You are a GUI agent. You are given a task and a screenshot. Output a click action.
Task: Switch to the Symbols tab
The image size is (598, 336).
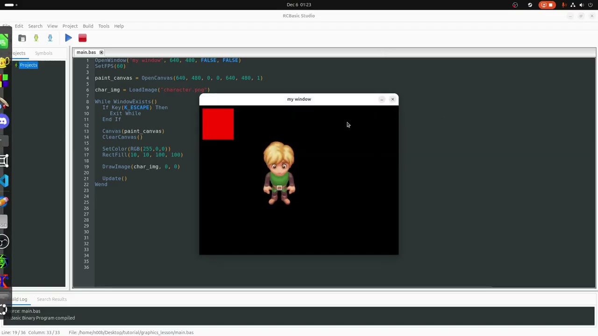pyautogui.click(x=43, y=53)
